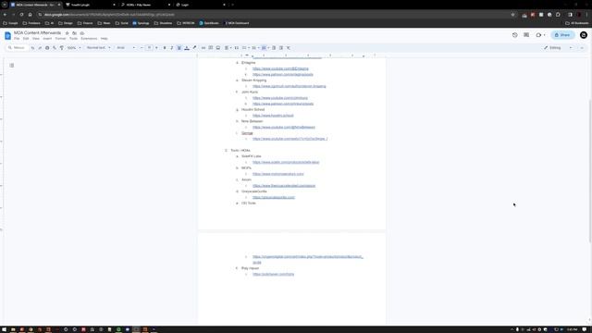Viewport: 592px width, 333px height.
Task: Open the Edit menu
Action: [26, 39]
